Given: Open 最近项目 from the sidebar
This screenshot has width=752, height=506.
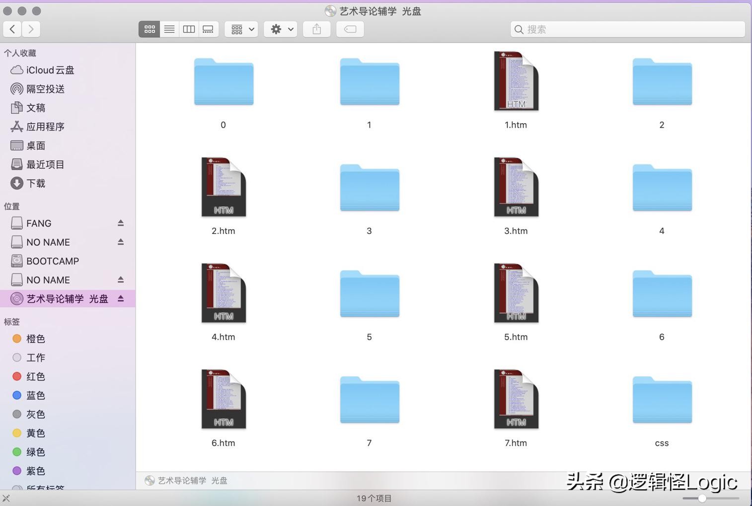Looking at the screenshot, I should [x=45, y=164].
